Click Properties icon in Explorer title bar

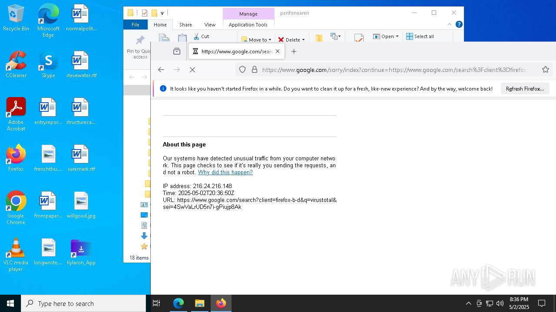[145, 13]
